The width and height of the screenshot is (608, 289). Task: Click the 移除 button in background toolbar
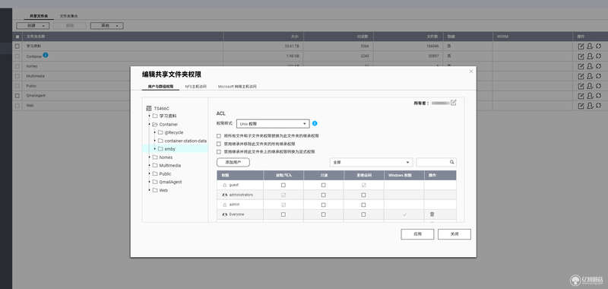[x=70, y=26]
